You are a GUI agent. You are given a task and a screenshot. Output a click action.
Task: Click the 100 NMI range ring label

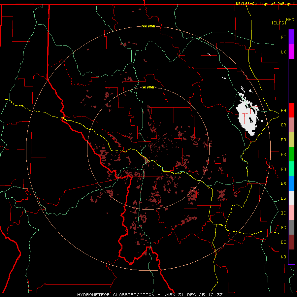pyautogui.click(x=148, y=26)
